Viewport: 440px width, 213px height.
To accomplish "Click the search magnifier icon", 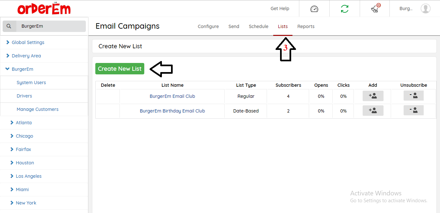I will 9,26.
